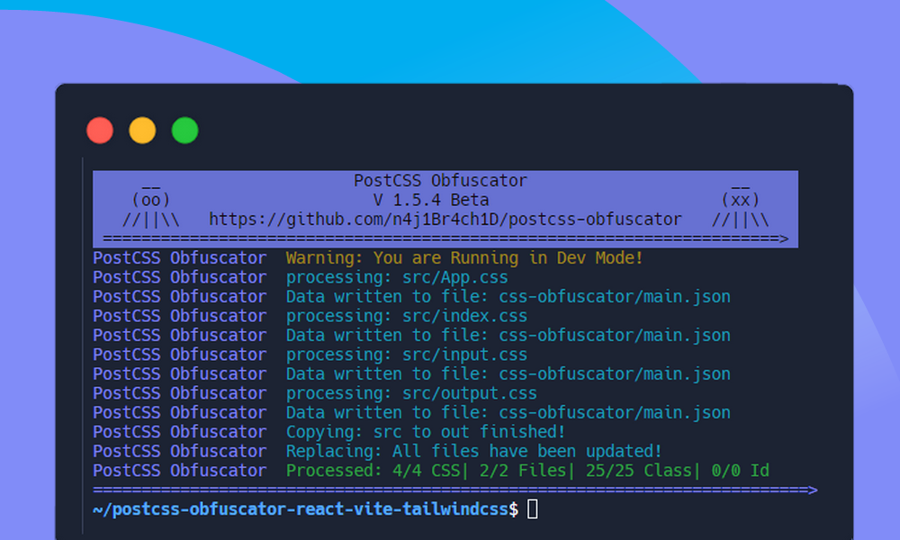
Task: Click 'Data written to file' line after index.css
Action: point(508,336)
